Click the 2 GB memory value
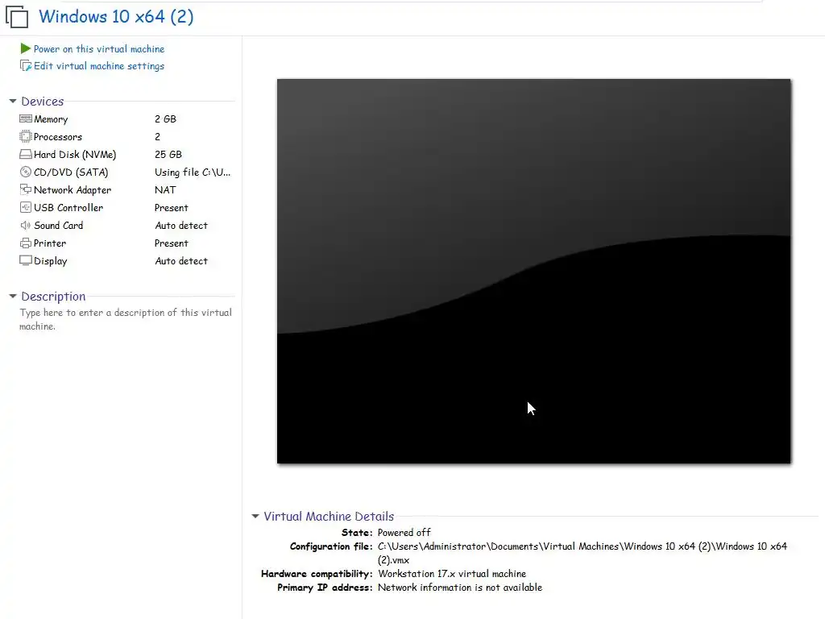The height and width of the screenshot is (619, 825). tap(165, 119)
